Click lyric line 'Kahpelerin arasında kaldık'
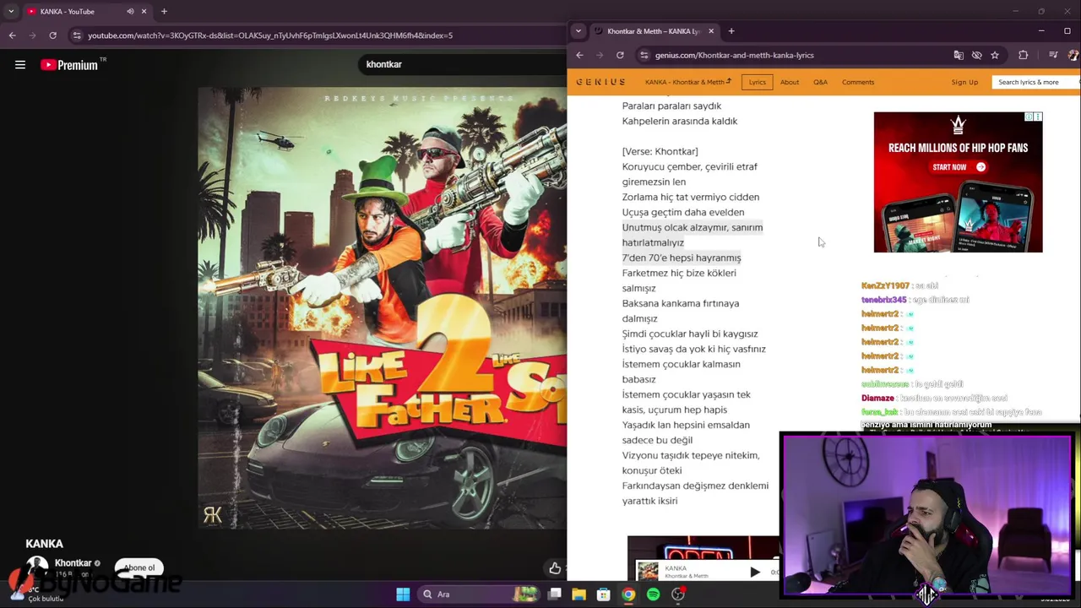Screen dimensions: 1081x608 click(x=680, y=121)
